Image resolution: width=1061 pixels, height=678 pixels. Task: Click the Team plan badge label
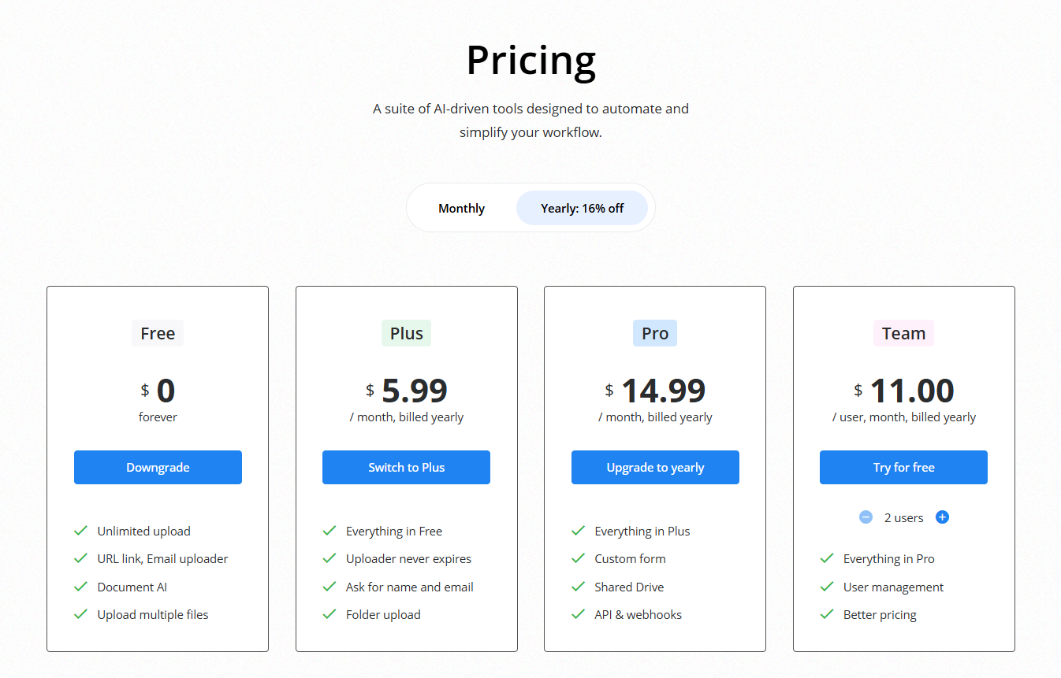click(903, 333)
